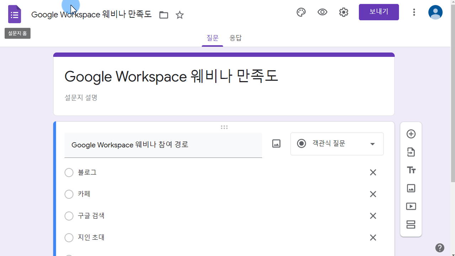Remove the 블로그 option
Image resolution: width=455 pixels, height=256 pixels.
(373, 172)
